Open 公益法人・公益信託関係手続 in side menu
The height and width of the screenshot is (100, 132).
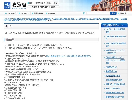115,31
